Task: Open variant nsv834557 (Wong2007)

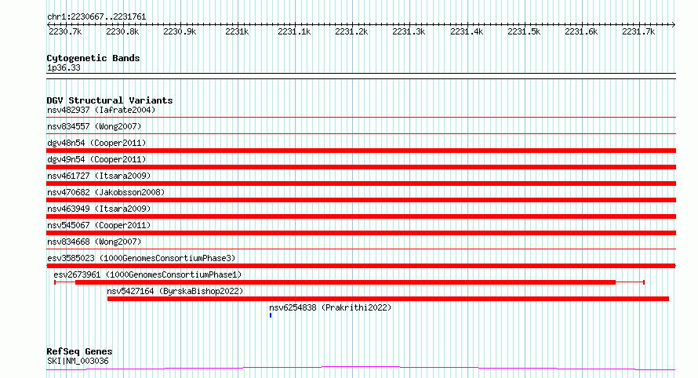Action: [94, 126]
